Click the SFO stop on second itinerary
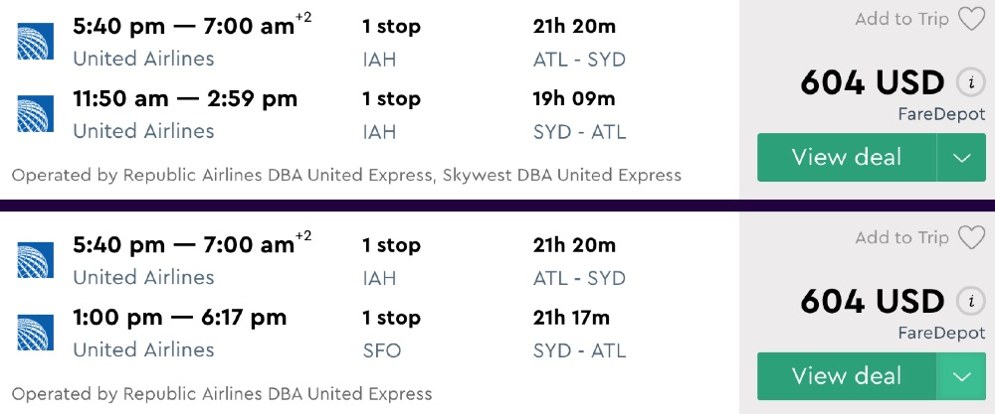This screenshot has height=414, width=995. [x=379, y=349]
